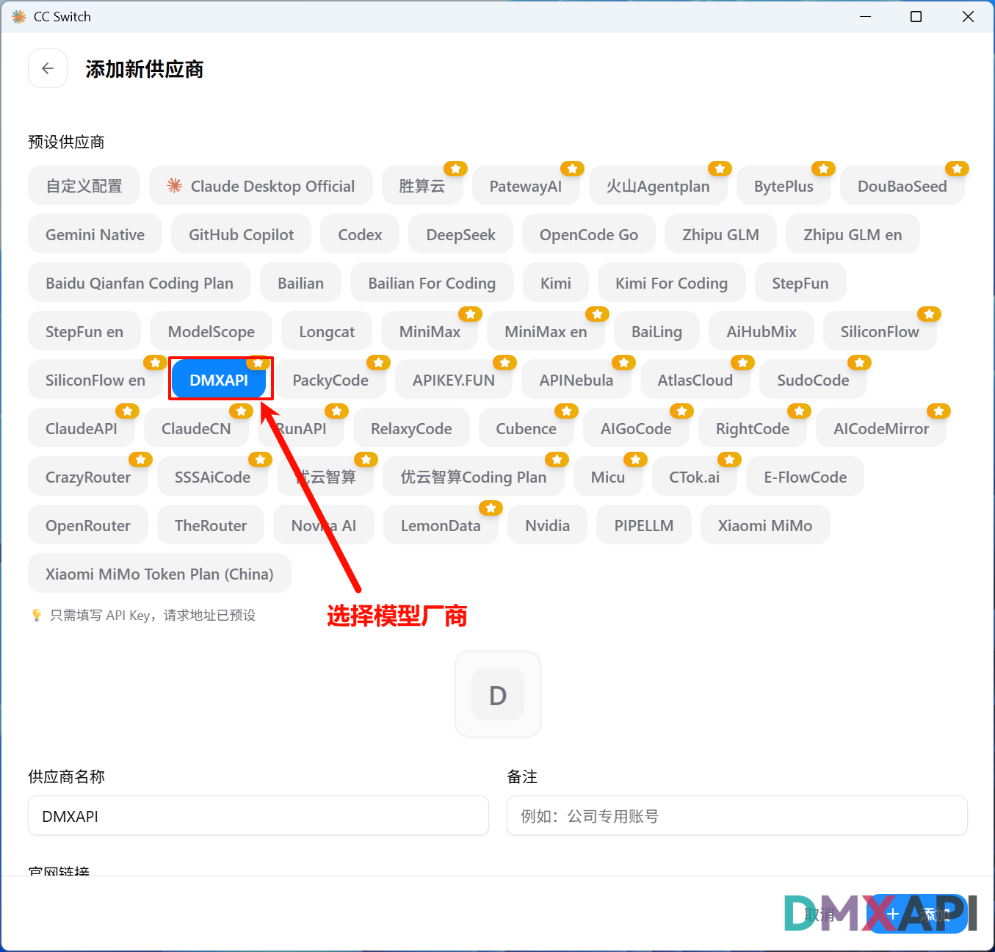Select the Xiaomi MiMo preset
Viewport: 995px width, 952px height.
point(765,525)
